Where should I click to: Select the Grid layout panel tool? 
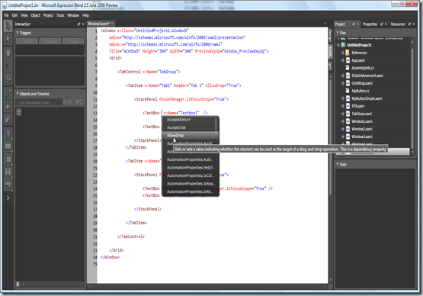pos(8,159)
